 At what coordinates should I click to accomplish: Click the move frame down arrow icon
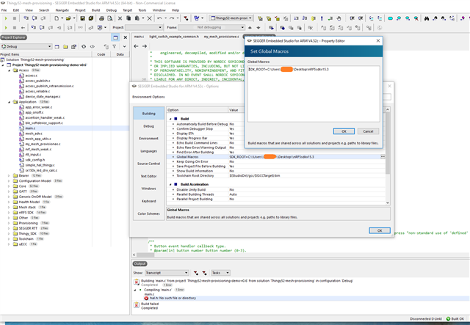258,28
